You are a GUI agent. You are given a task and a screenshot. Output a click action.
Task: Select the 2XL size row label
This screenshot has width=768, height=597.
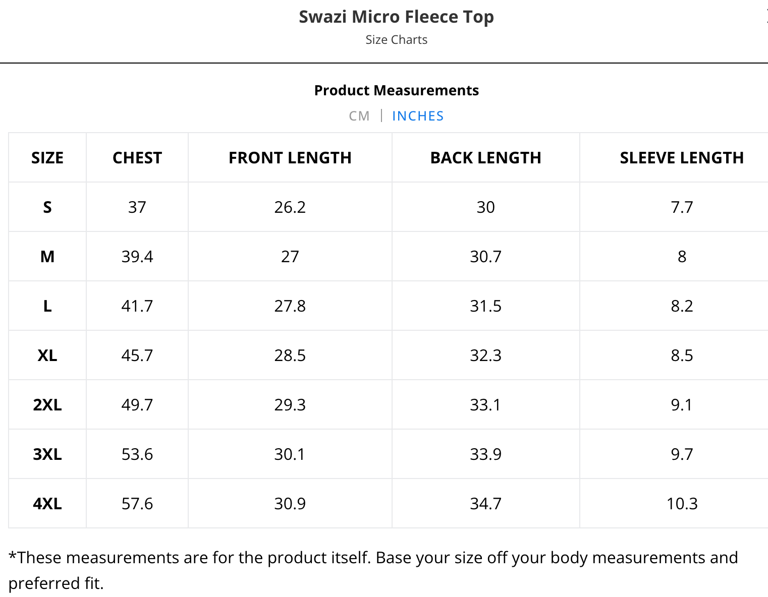(x=47, y=405)
